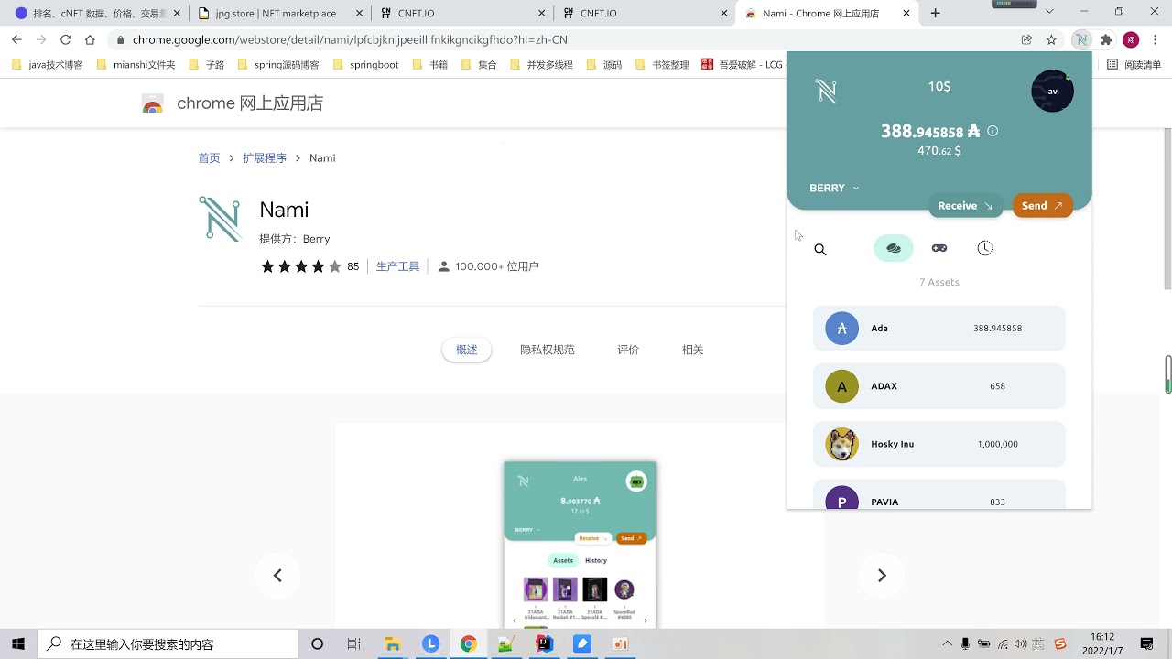Viewport: 1172px width, 659px height.
Task: Switch to the cNFT ranking data tab
Action: [x=95, y=13]
